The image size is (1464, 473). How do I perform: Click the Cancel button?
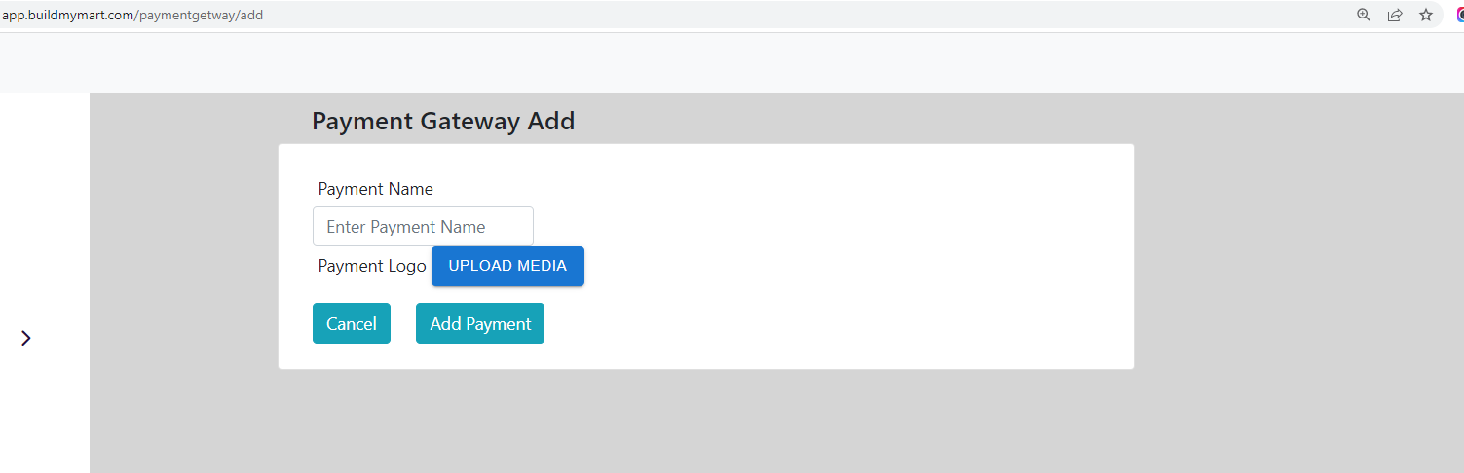(x=352, y=323)
